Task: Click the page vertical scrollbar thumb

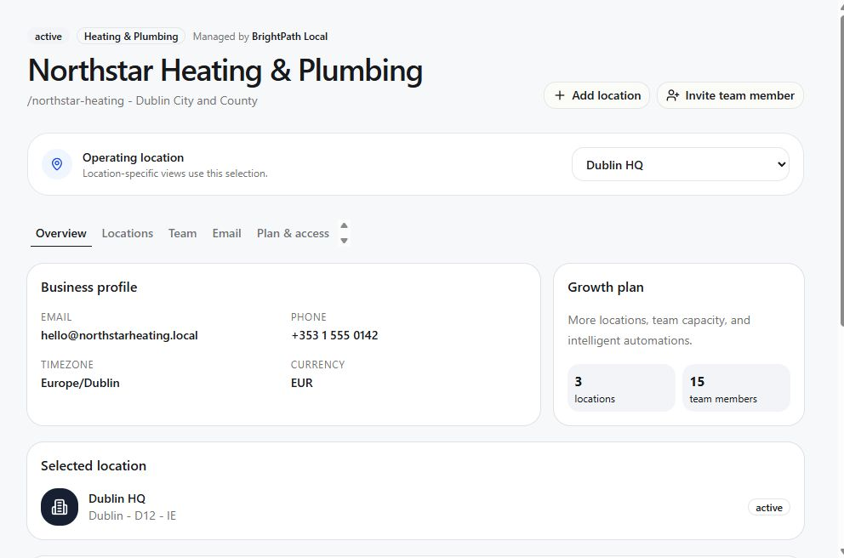Action: coord(841,171)
